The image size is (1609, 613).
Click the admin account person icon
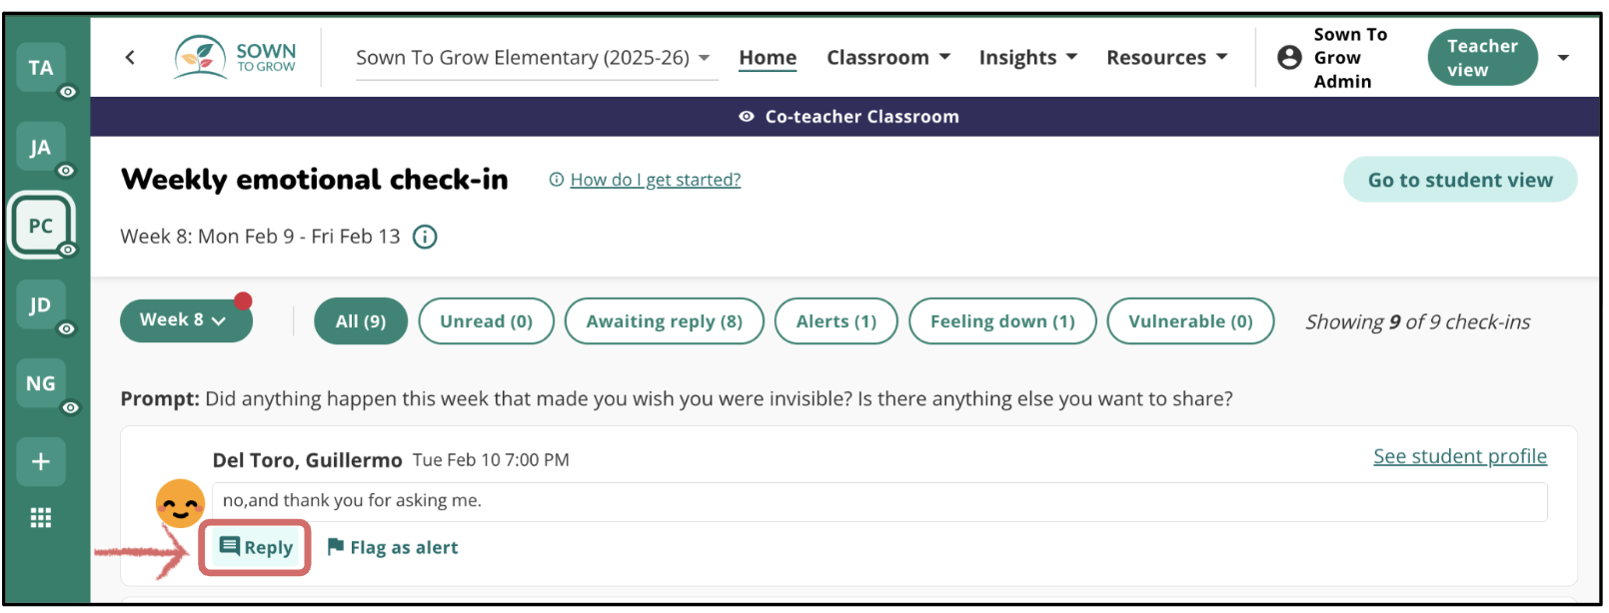coord(1288,57)
